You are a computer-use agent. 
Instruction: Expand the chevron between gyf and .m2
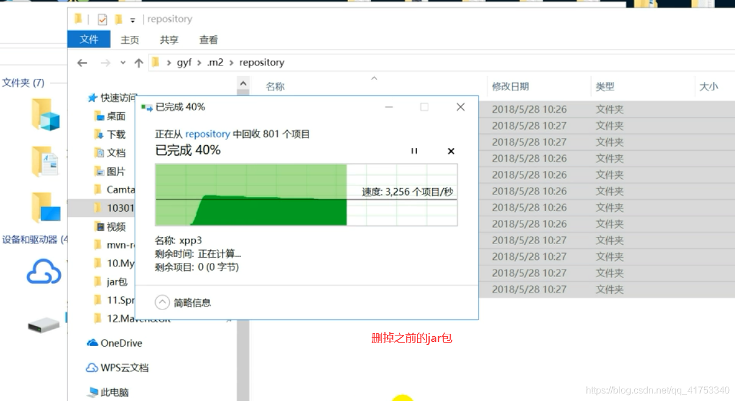point(199,63)
